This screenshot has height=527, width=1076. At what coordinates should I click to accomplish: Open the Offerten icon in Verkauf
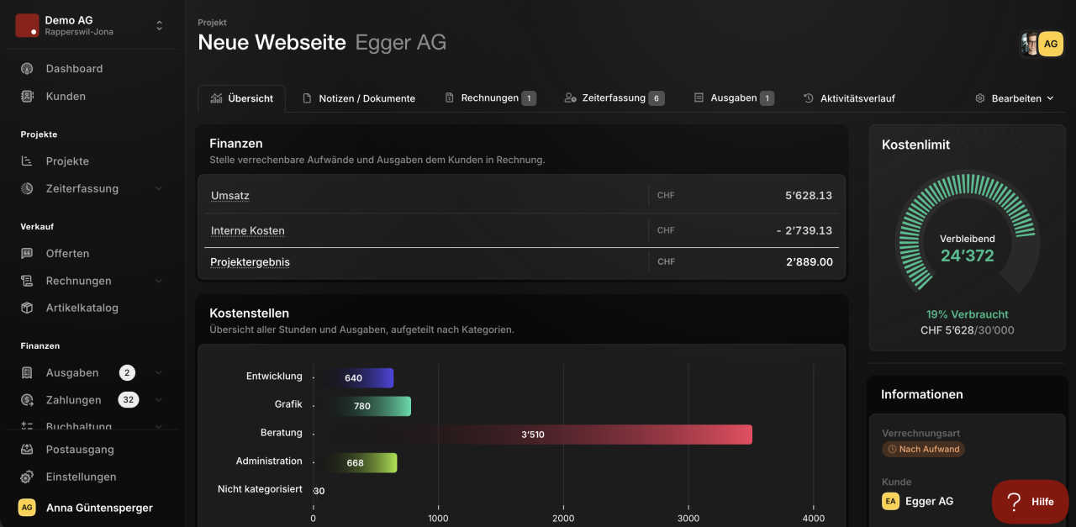tap(27, 253)
